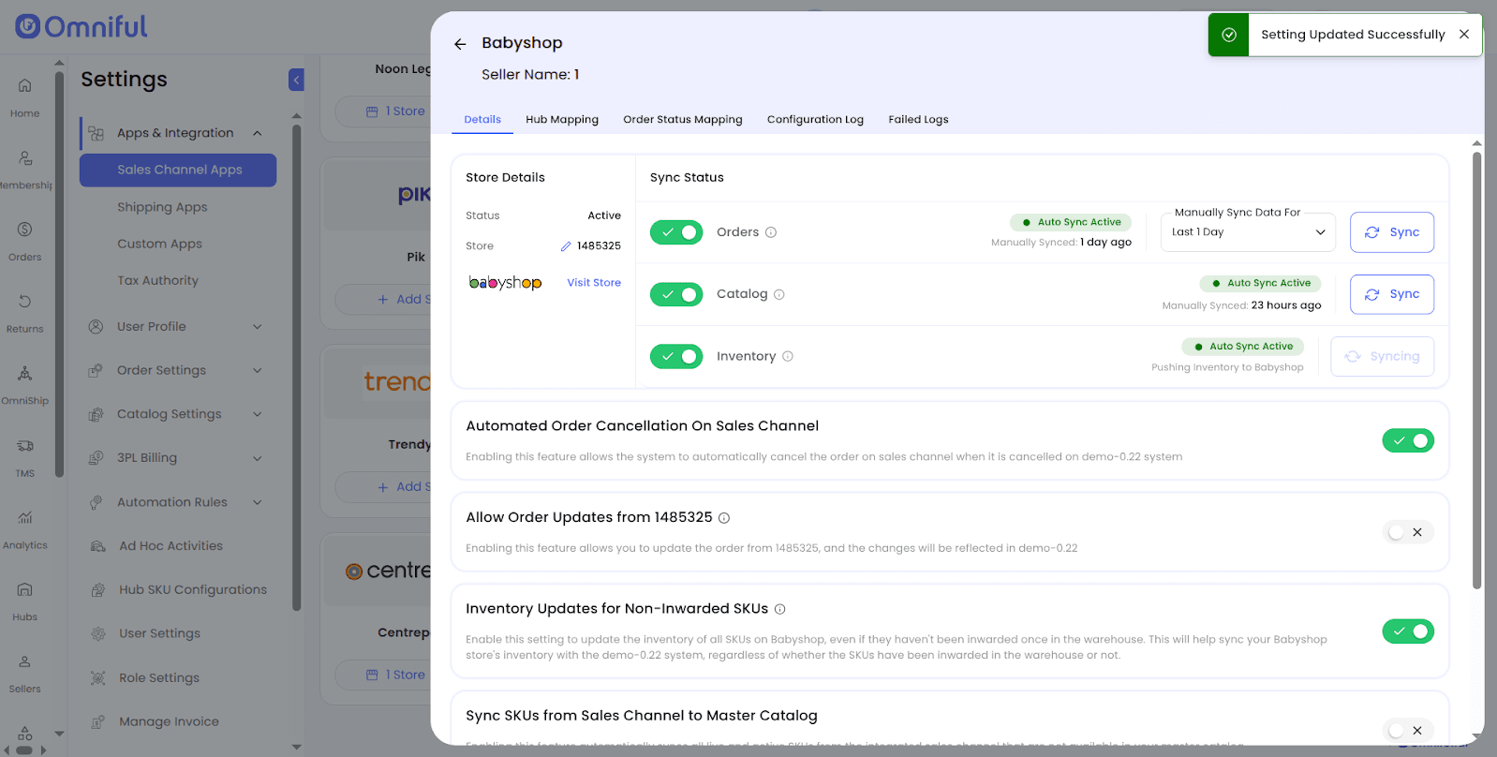The image size is (1497, 757).
Task: Click the pencil icon next to store 1485325
Action: pos(566,246)
